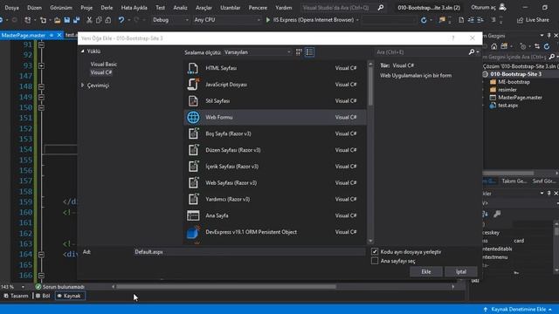
Task: Open the Görünüm menu
Action: [x=61, y=8]
